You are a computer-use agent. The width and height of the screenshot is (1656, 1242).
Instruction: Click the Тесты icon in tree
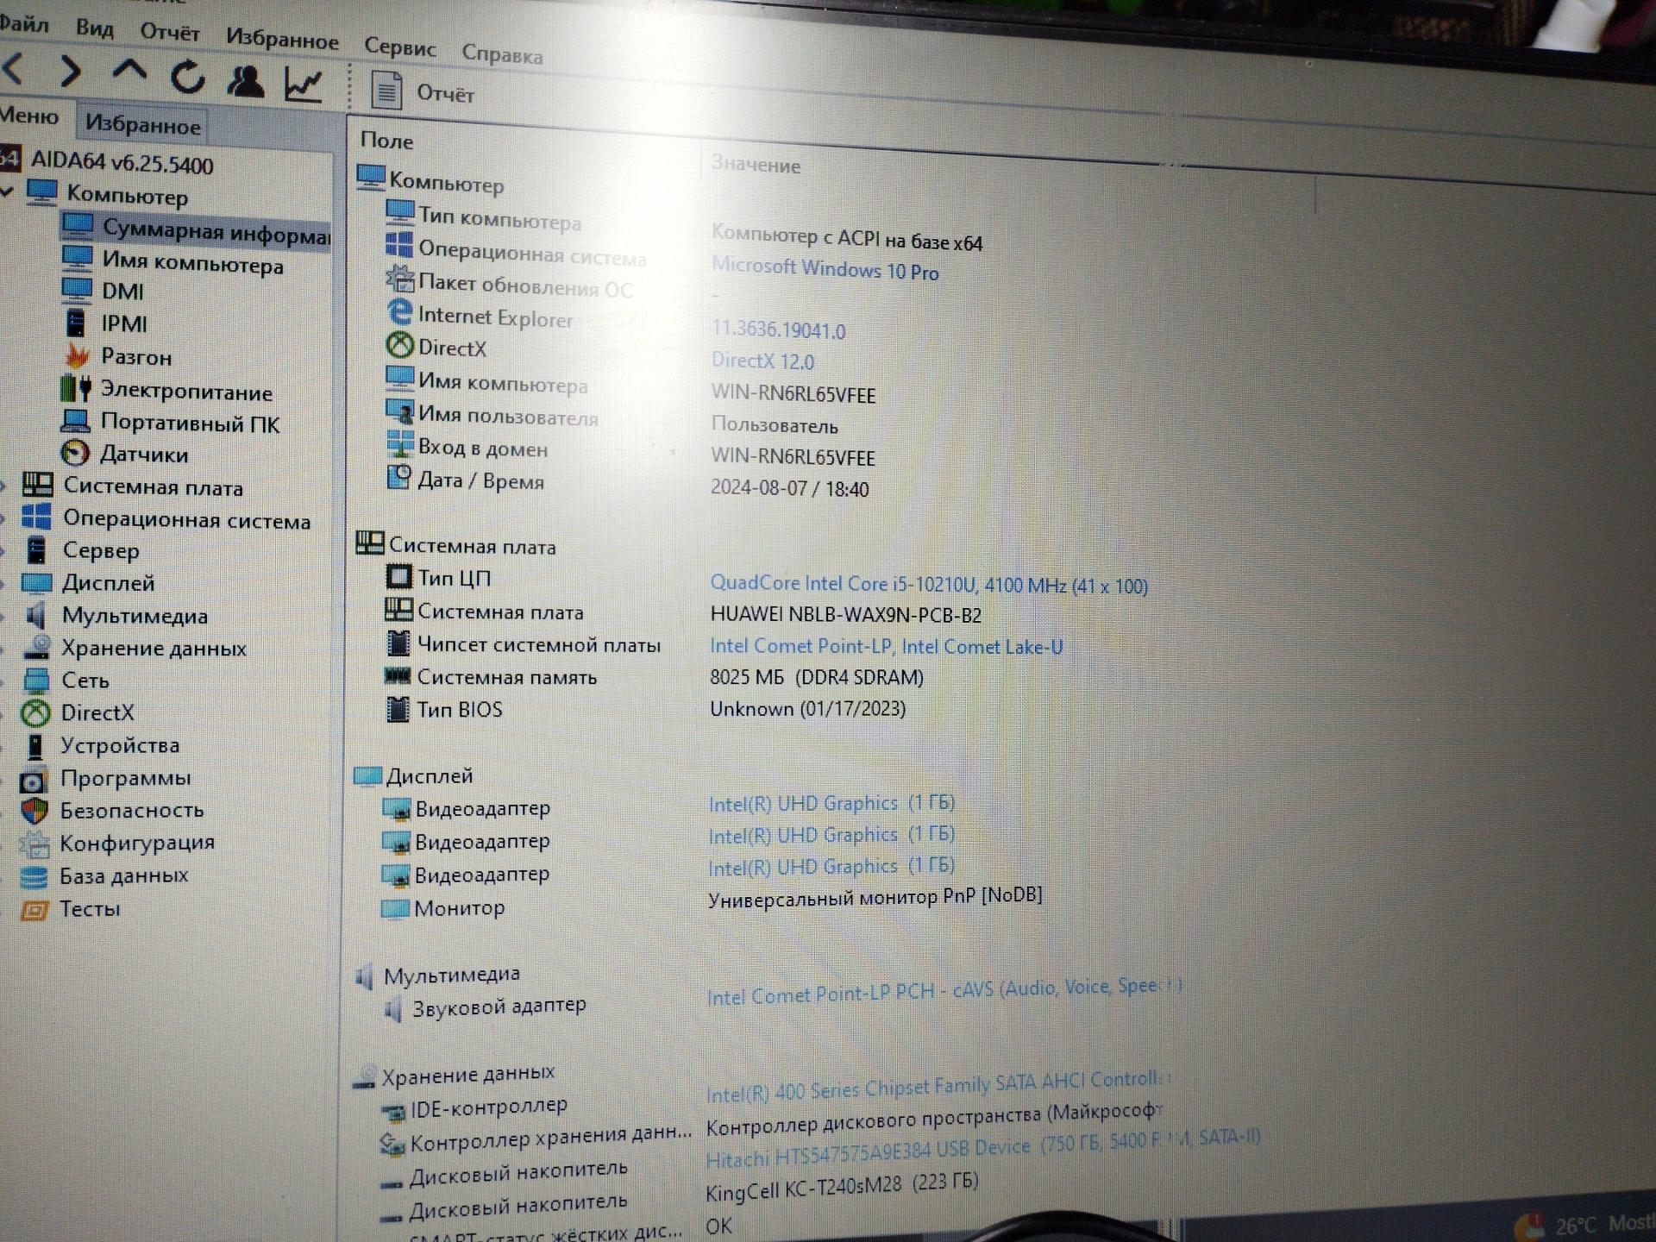point(34,909)
